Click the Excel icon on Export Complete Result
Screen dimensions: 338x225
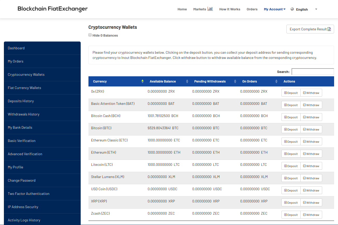coord(329,29)
